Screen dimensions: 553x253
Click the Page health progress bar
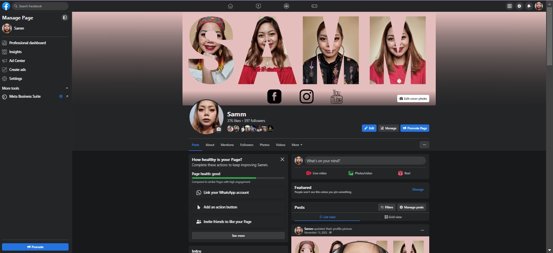point(238,178)
